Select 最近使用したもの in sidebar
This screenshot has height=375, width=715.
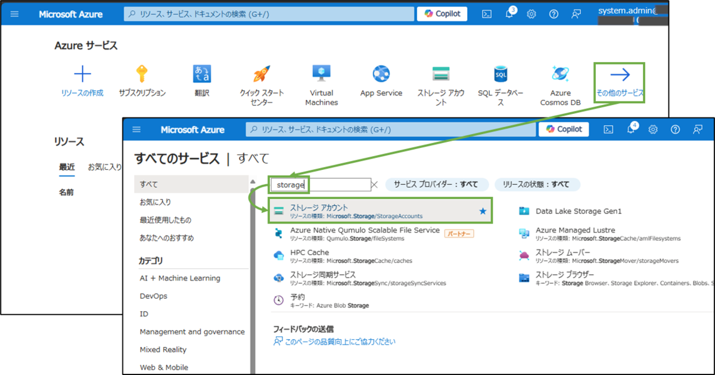[x=167, y=220]
